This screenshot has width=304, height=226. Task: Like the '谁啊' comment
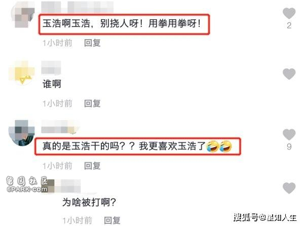[289, 74]
